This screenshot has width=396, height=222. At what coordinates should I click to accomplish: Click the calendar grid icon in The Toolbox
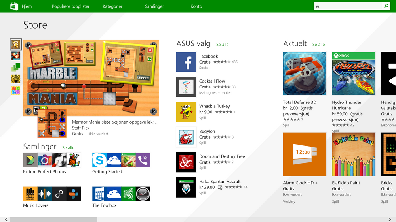coord(99,194)
